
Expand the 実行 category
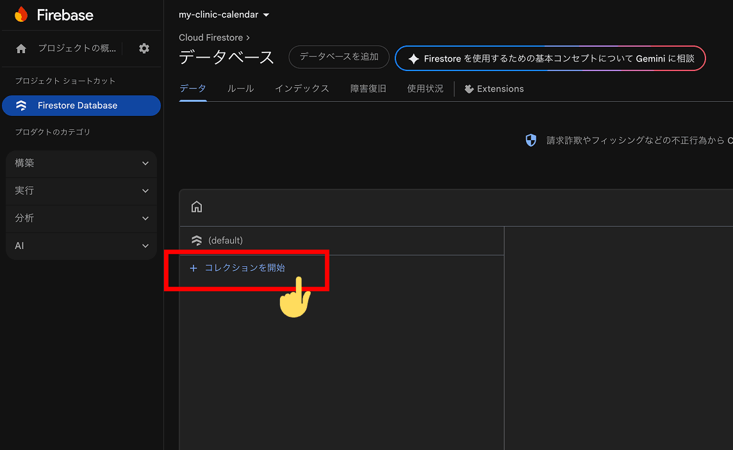click(81, 191)
